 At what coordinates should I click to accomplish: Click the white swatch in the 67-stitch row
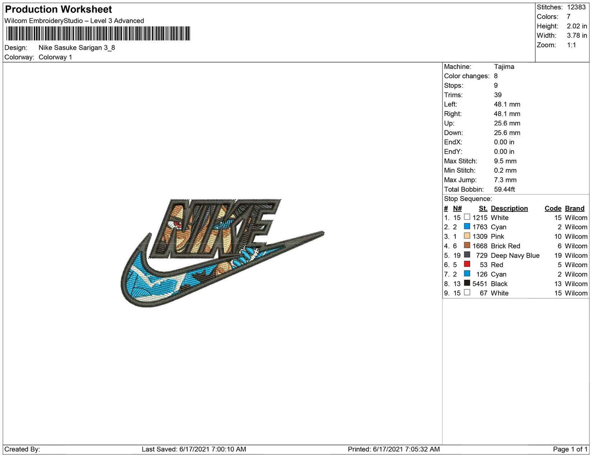(467, 293)
